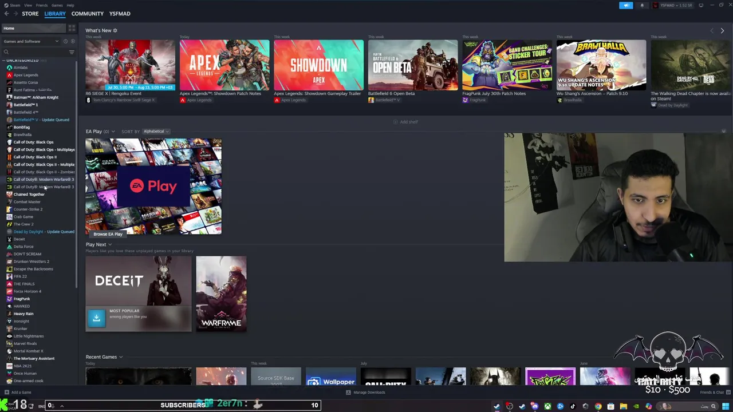Click the library search magnifier

6,52
